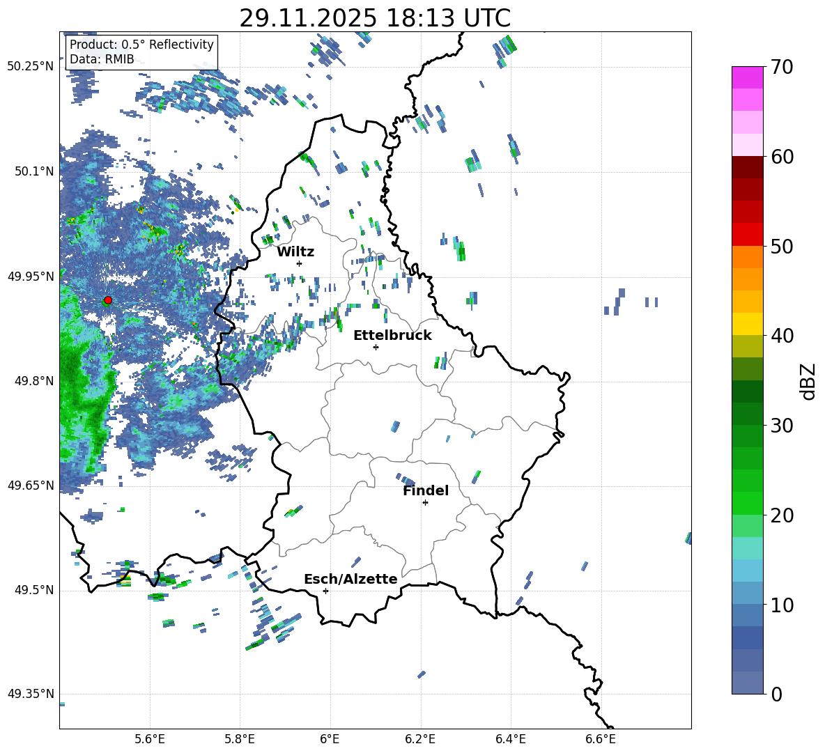
Task: Click the colorbar tick label 50
Action: (782, 247)
